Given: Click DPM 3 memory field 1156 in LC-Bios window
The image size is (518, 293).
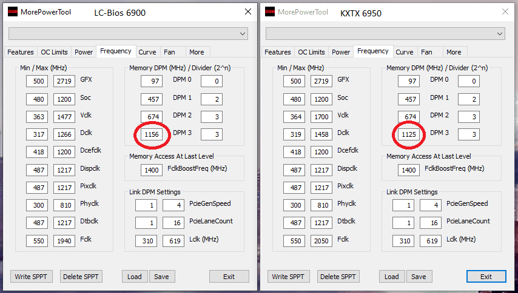Looking at the screenshot, I should tap(152, 134).
